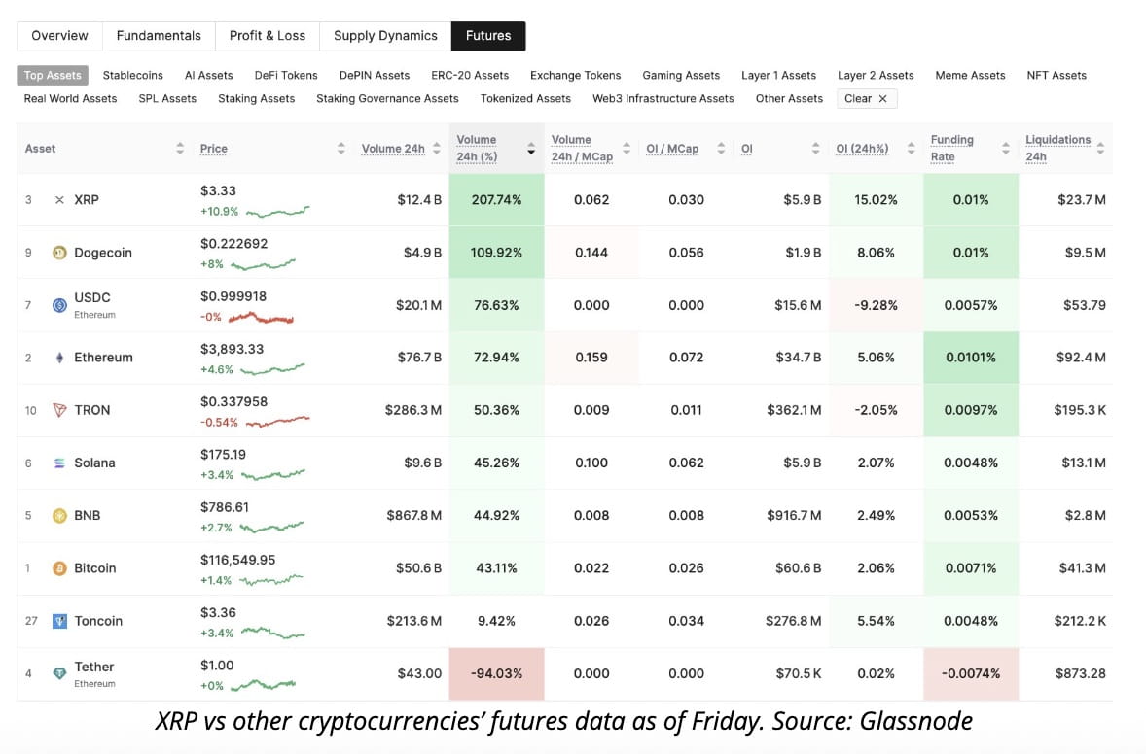Click the Tether logo icon

click(59, 673)
